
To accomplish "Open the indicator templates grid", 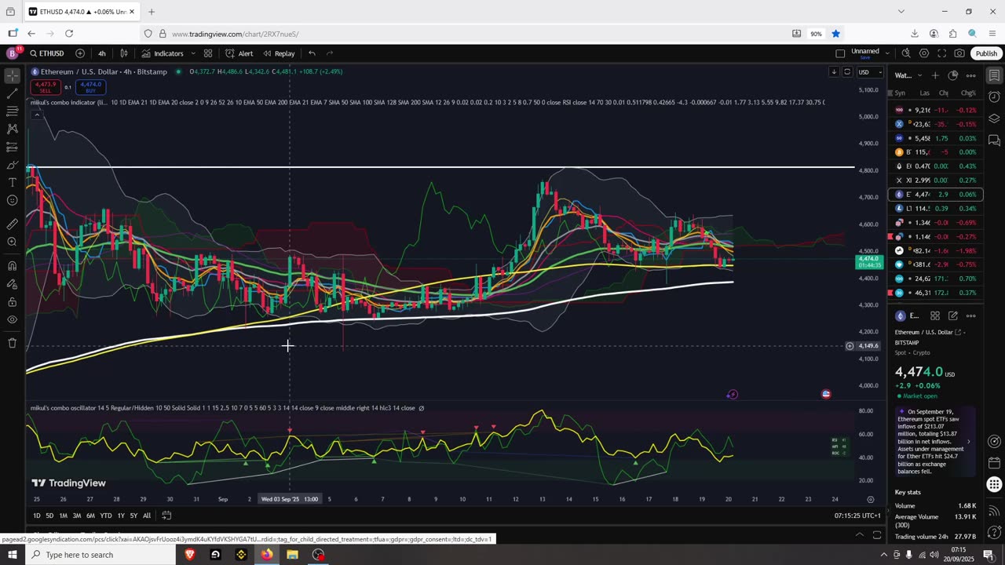I will 208,53.
